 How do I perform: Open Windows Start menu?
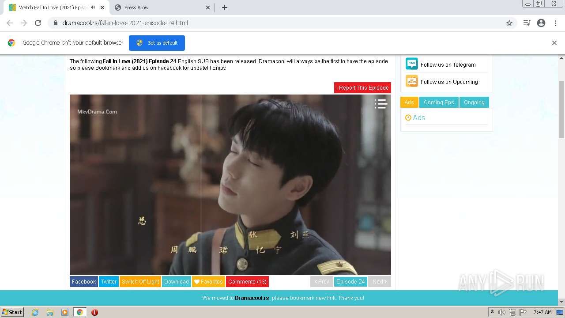tap(12, 312)
